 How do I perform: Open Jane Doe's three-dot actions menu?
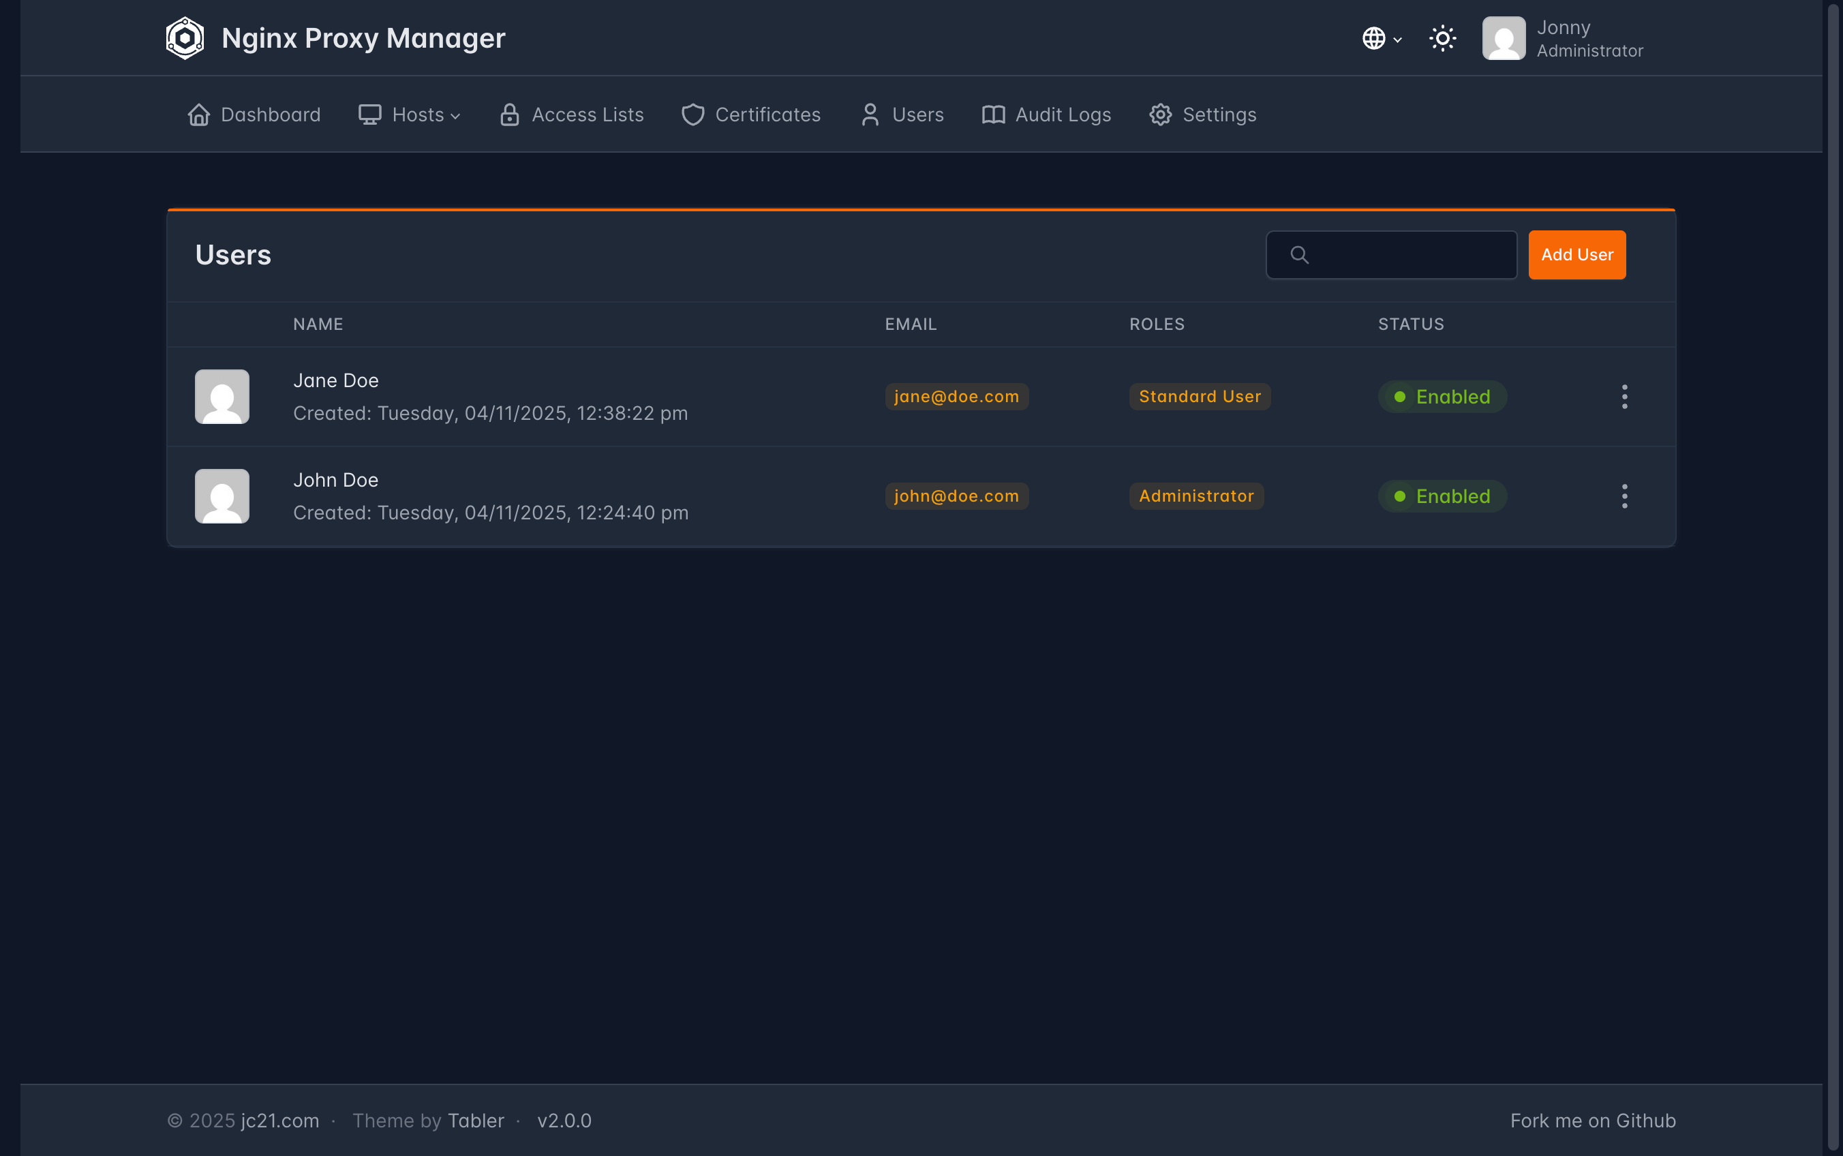(1624, 397)
